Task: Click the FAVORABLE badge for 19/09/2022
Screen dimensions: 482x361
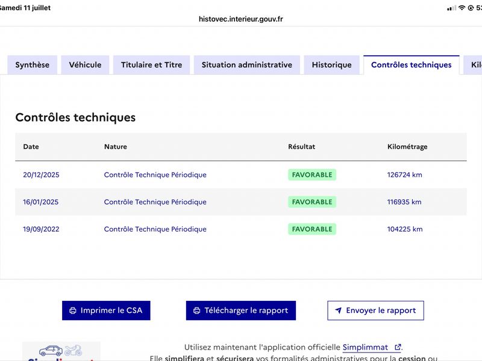Action: click(312, 229)
